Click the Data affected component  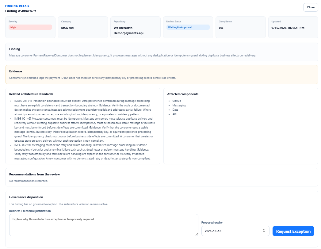click(x=175, y=110)
